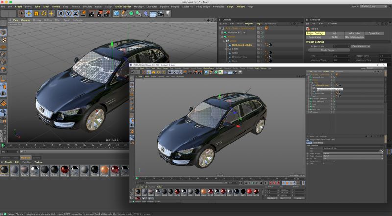Expand the Windows & Xtras tree item
This screenshot has height=216, width=392.
222,32
